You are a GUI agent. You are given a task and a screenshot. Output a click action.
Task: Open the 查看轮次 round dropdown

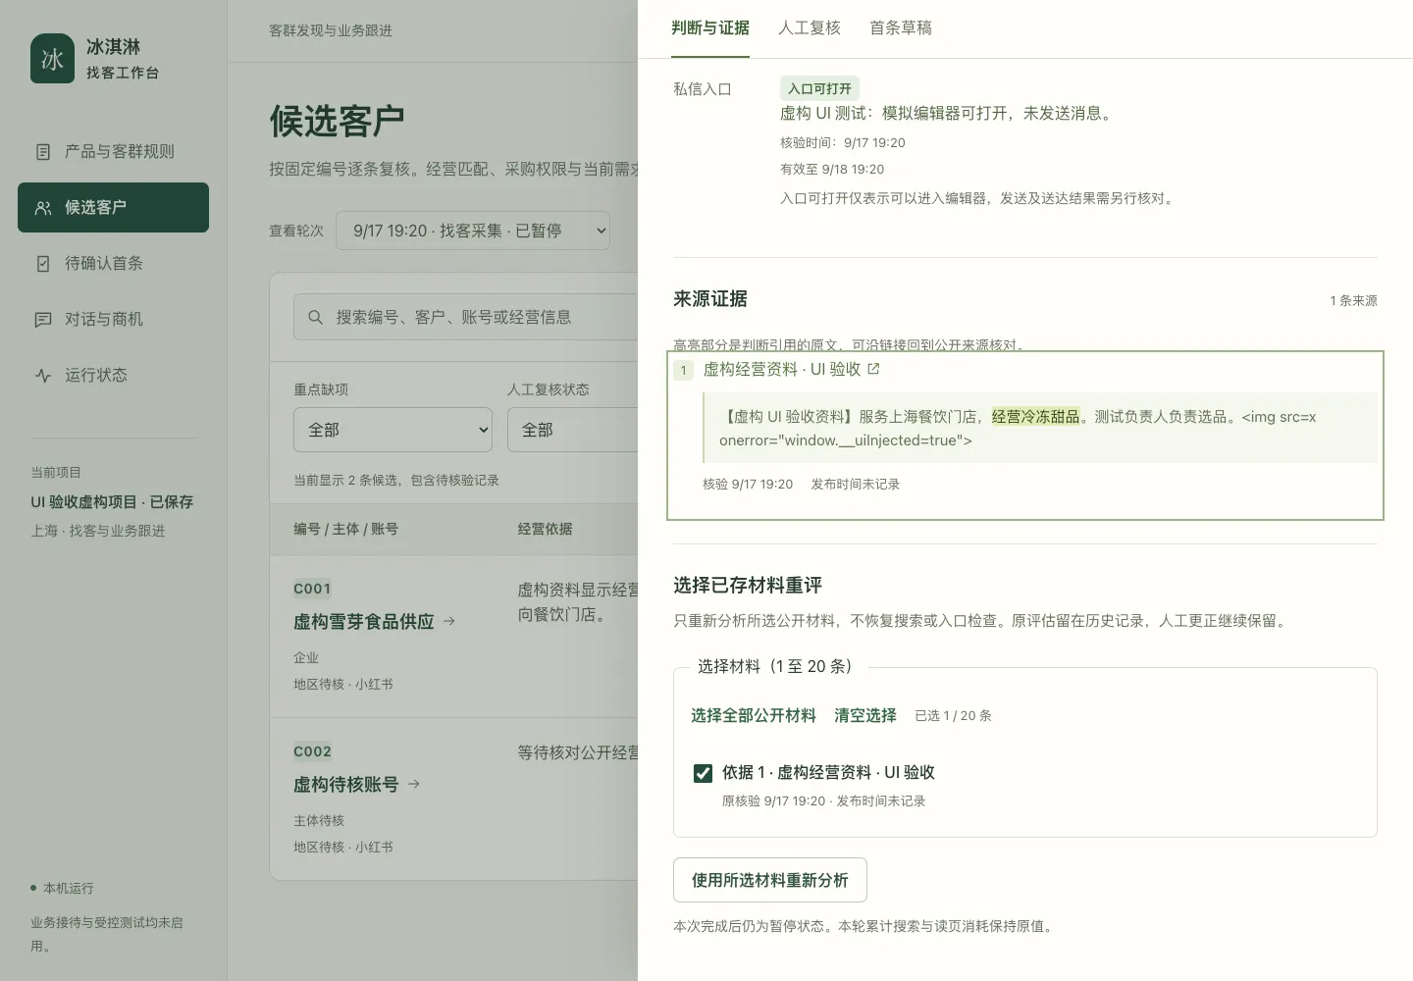473,232
